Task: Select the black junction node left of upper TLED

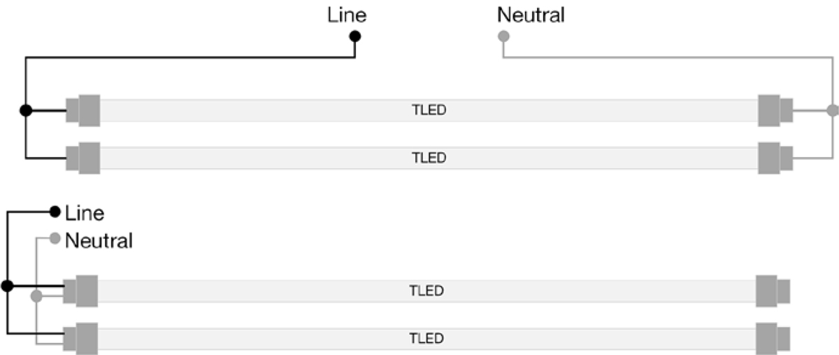Action: pos(26,110)
